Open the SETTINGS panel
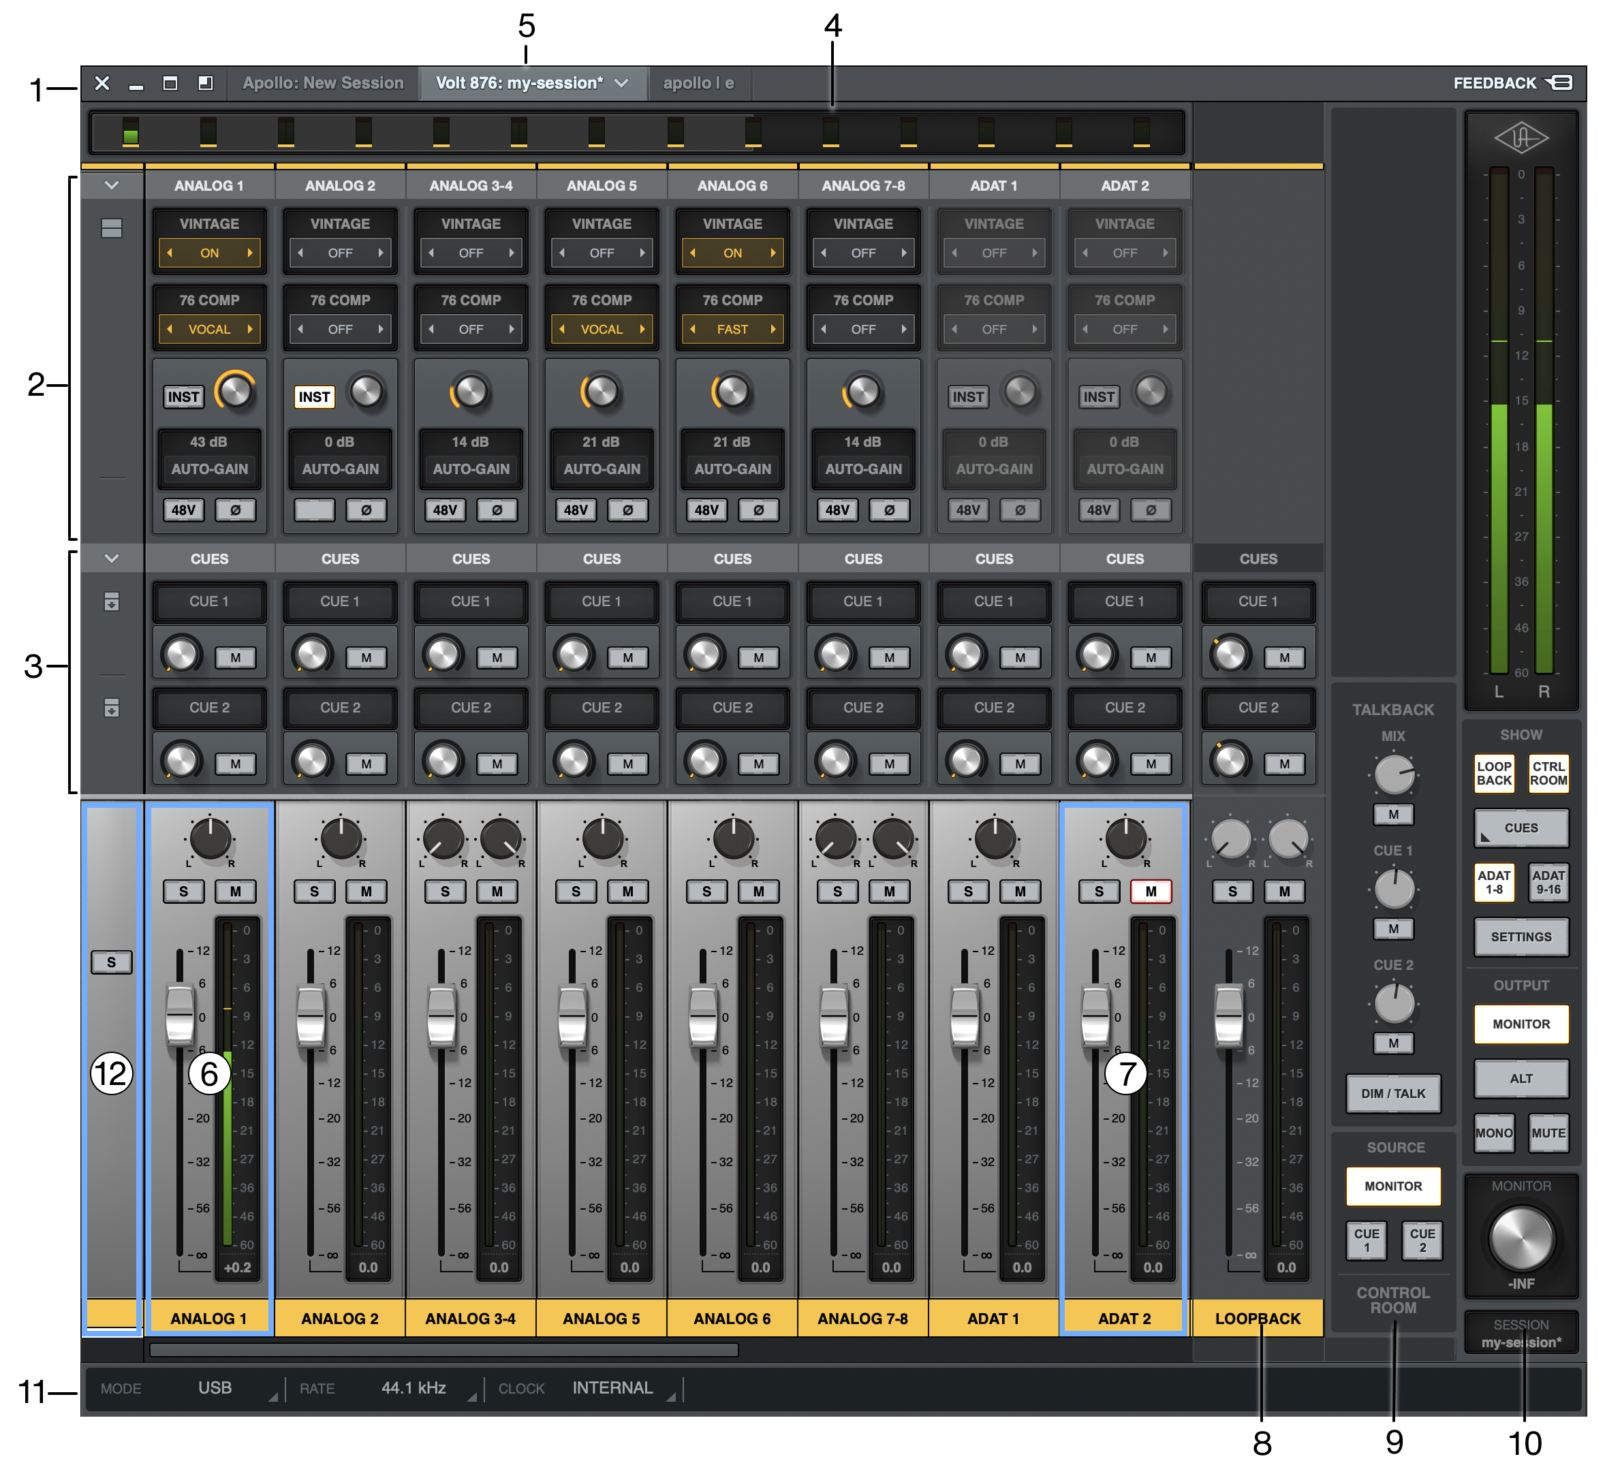 click(1521, 937)
